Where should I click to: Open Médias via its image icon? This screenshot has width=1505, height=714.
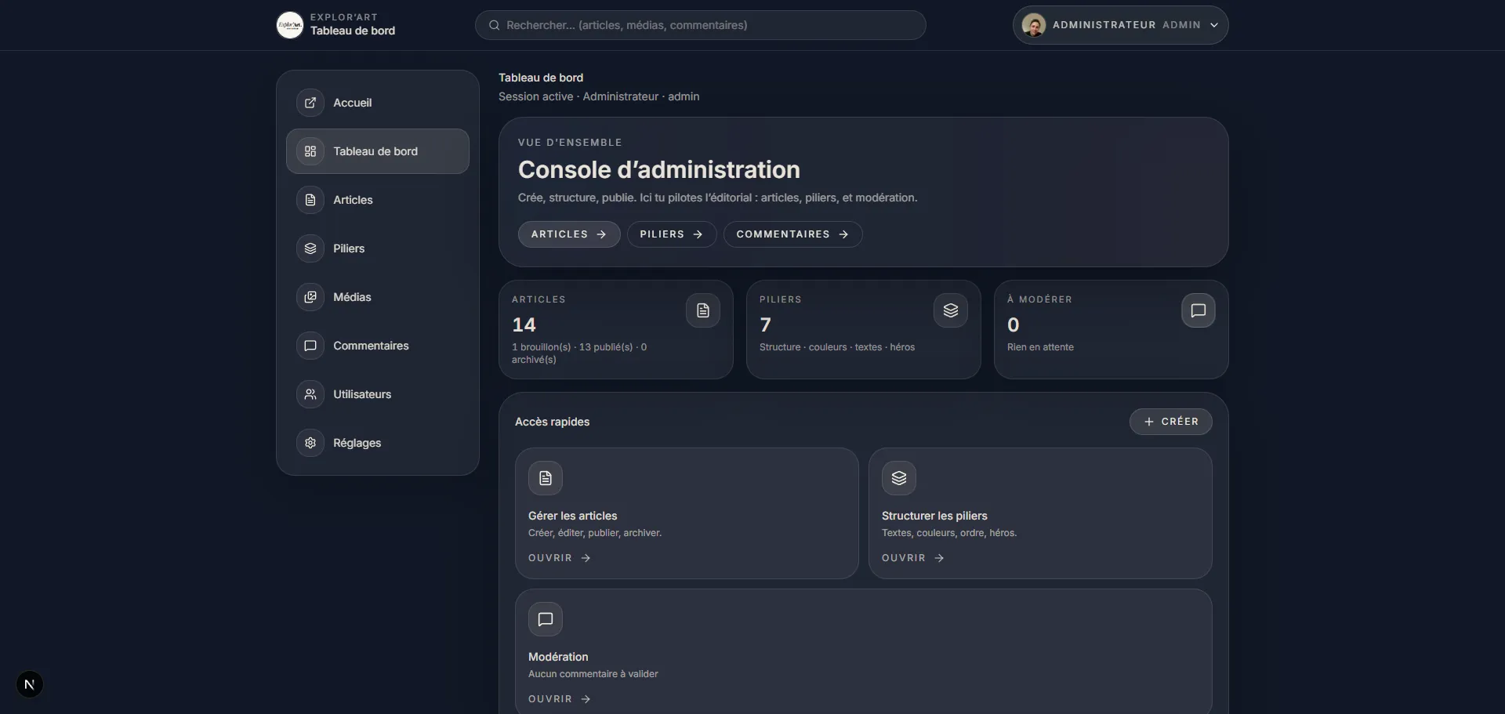point(310,297)
